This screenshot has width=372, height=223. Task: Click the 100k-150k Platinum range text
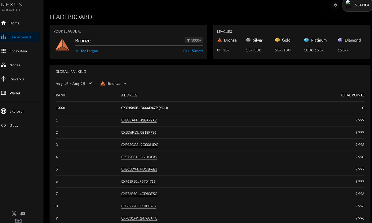point(314,50)
